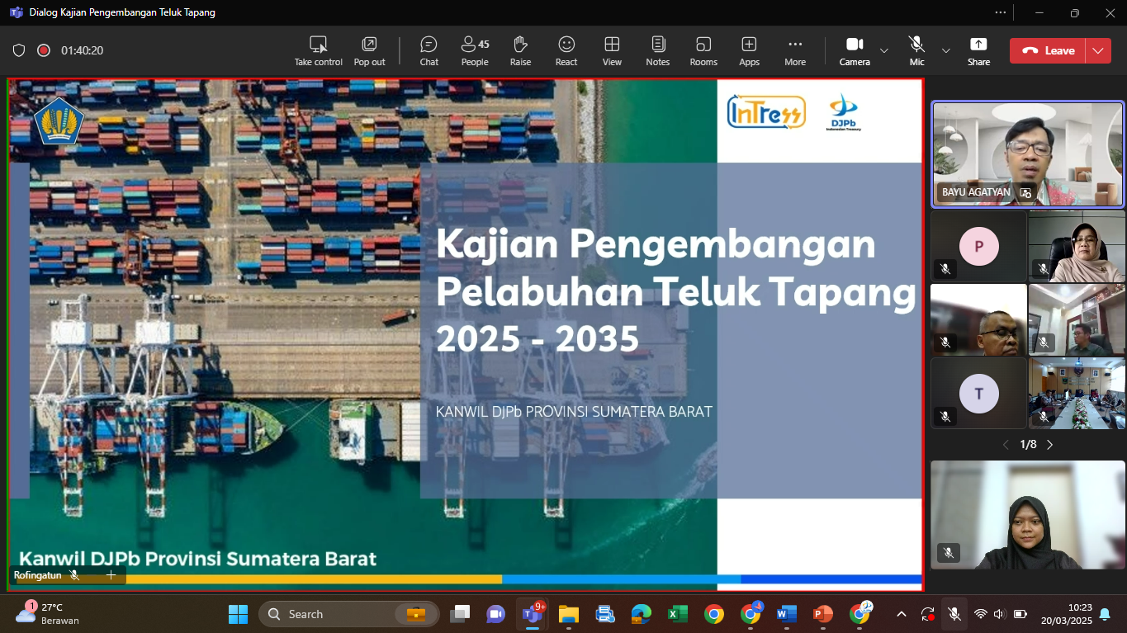Open meeting Notes

click(x=658, y=50)
